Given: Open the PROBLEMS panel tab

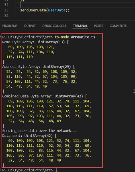Looking at the screenshot, I should [10, 26].
